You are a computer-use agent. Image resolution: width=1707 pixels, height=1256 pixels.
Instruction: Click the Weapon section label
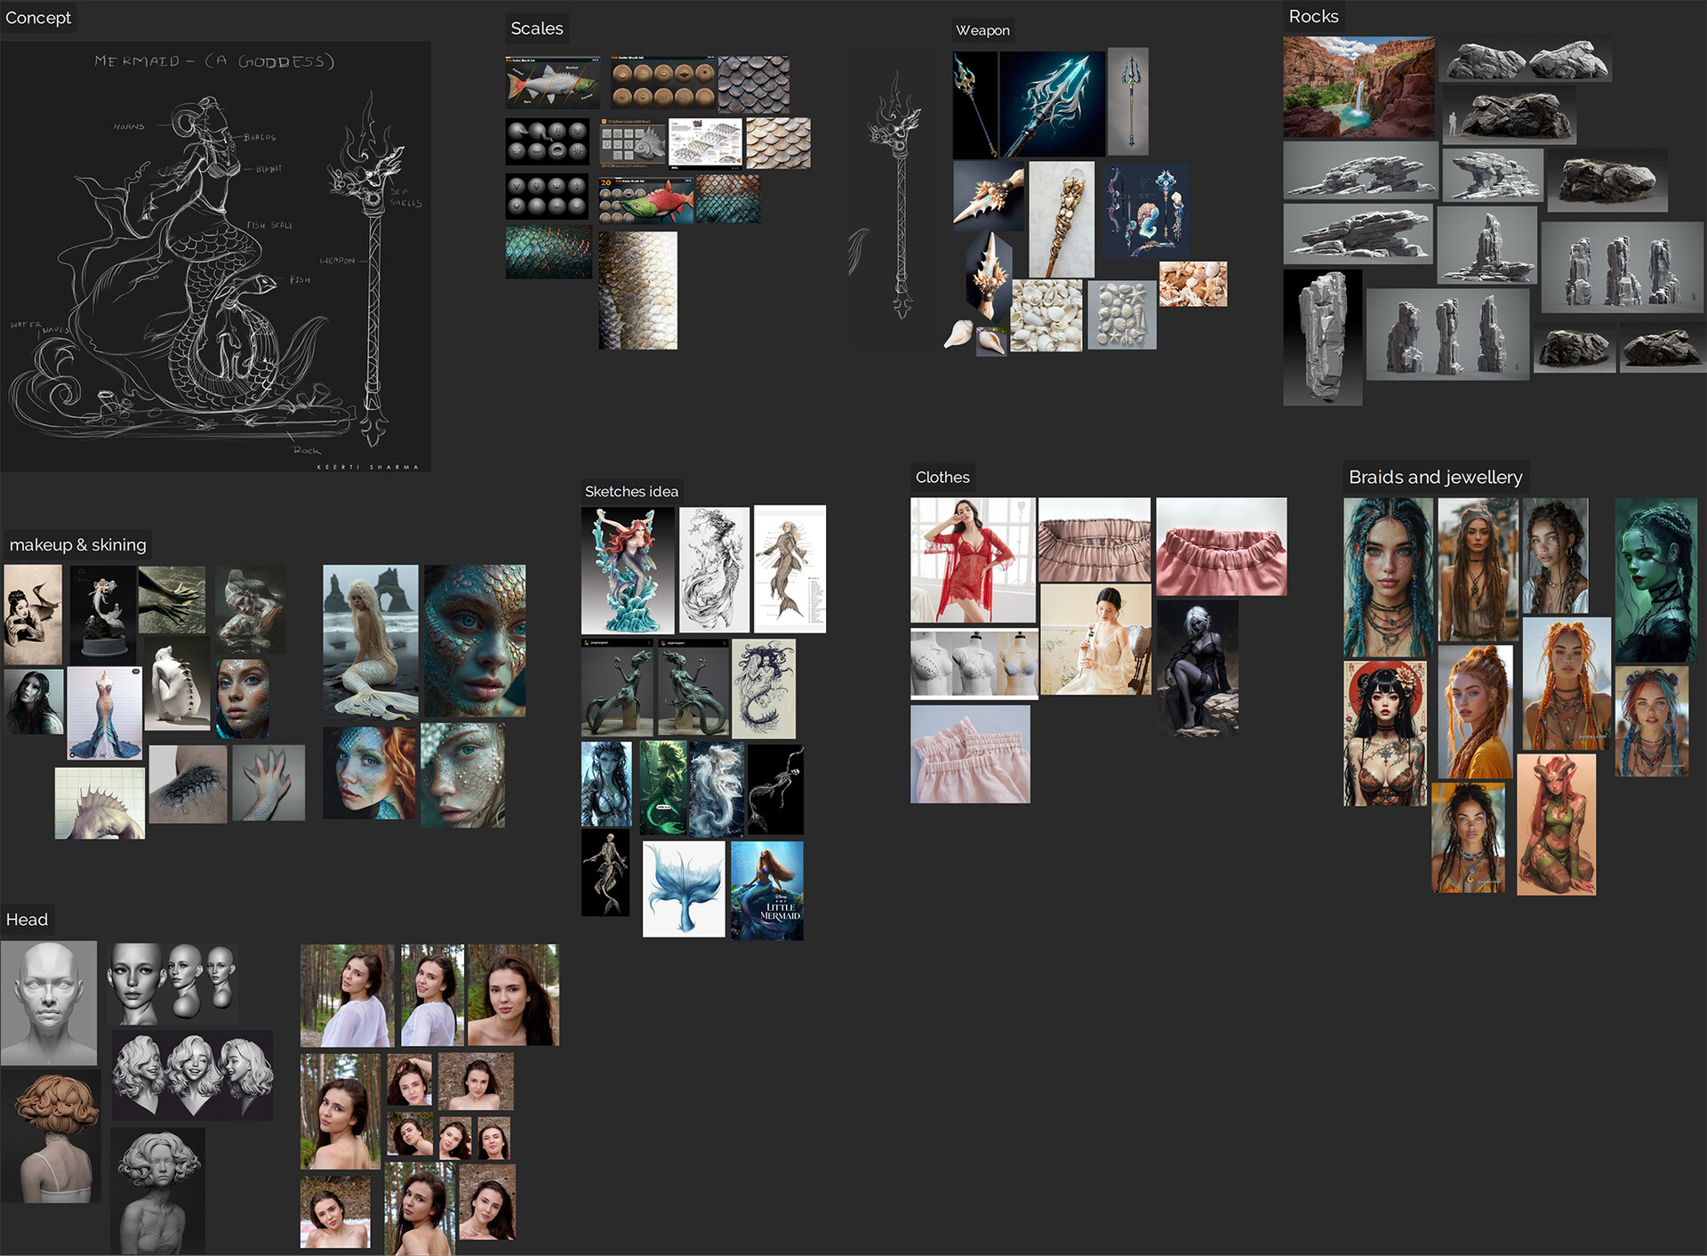click(x=982, y=30)
